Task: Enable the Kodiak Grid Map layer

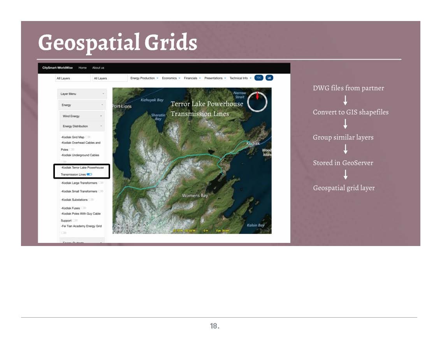Action: [88, 137]
